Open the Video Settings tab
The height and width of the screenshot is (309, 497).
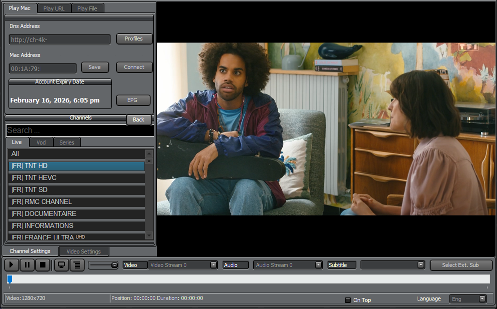[84, 251]
